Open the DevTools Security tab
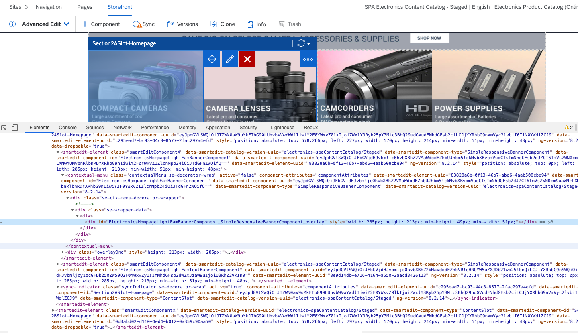 pyautogui.click(x=248, y=128)
